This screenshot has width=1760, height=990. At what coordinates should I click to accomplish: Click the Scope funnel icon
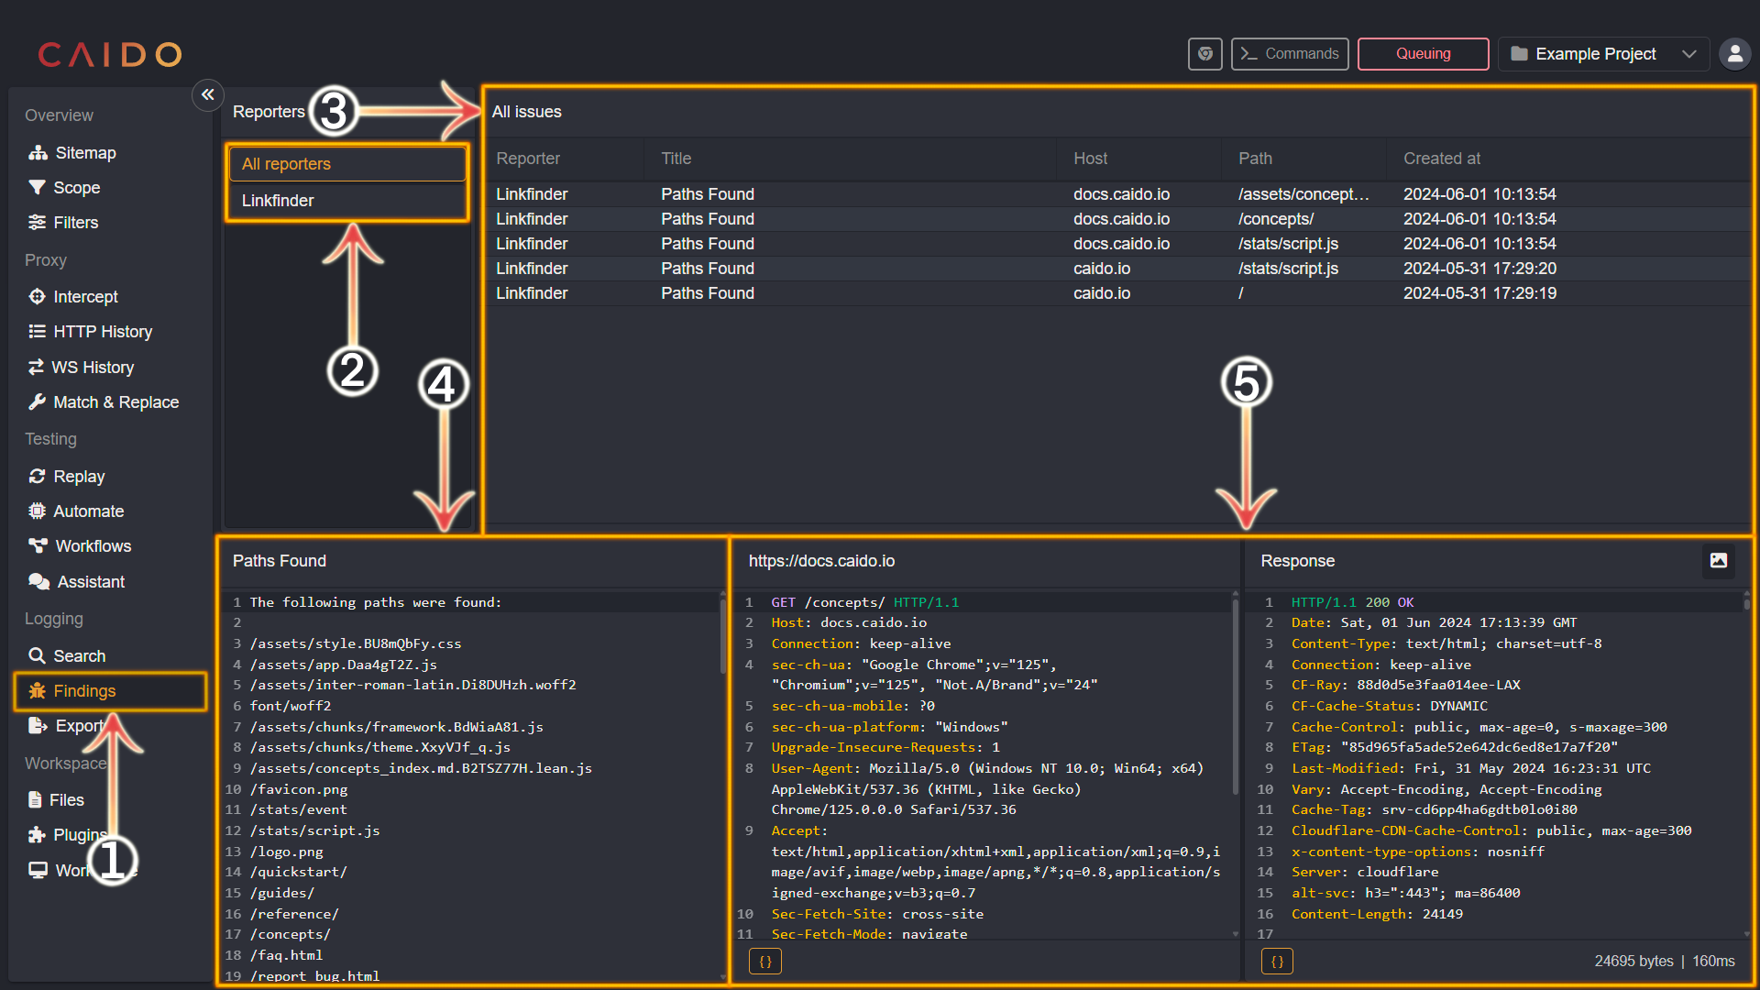(37, 188)
